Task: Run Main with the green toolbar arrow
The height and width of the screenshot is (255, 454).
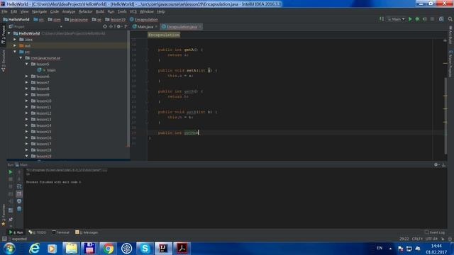Action: (410, 19)
